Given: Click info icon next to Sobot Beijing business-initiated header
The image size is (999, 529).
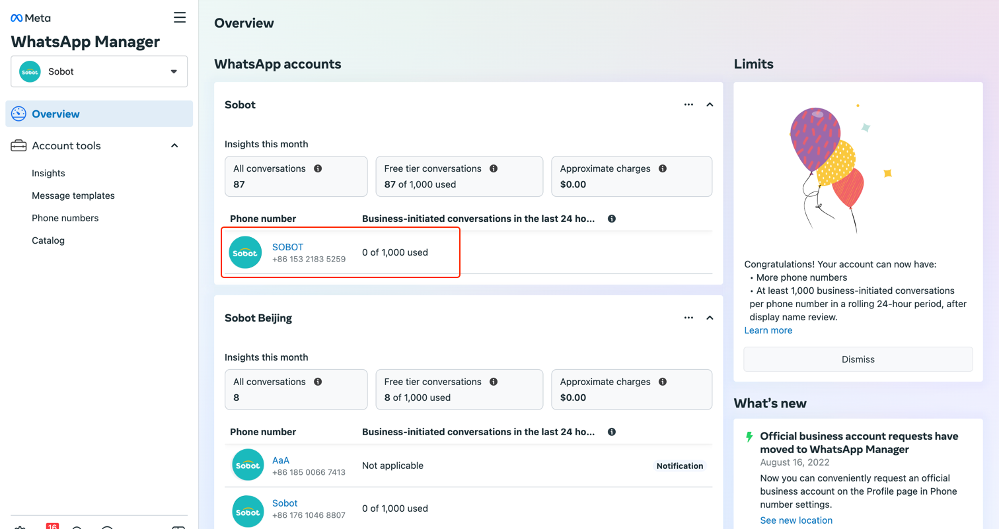Looking at the screenshot, I should (x=612, y=432).
